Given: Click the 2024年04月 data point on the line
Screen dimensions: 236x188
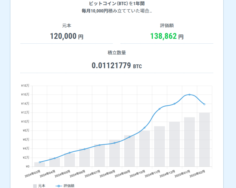Looking at the screenshot, I should [55, 158].
